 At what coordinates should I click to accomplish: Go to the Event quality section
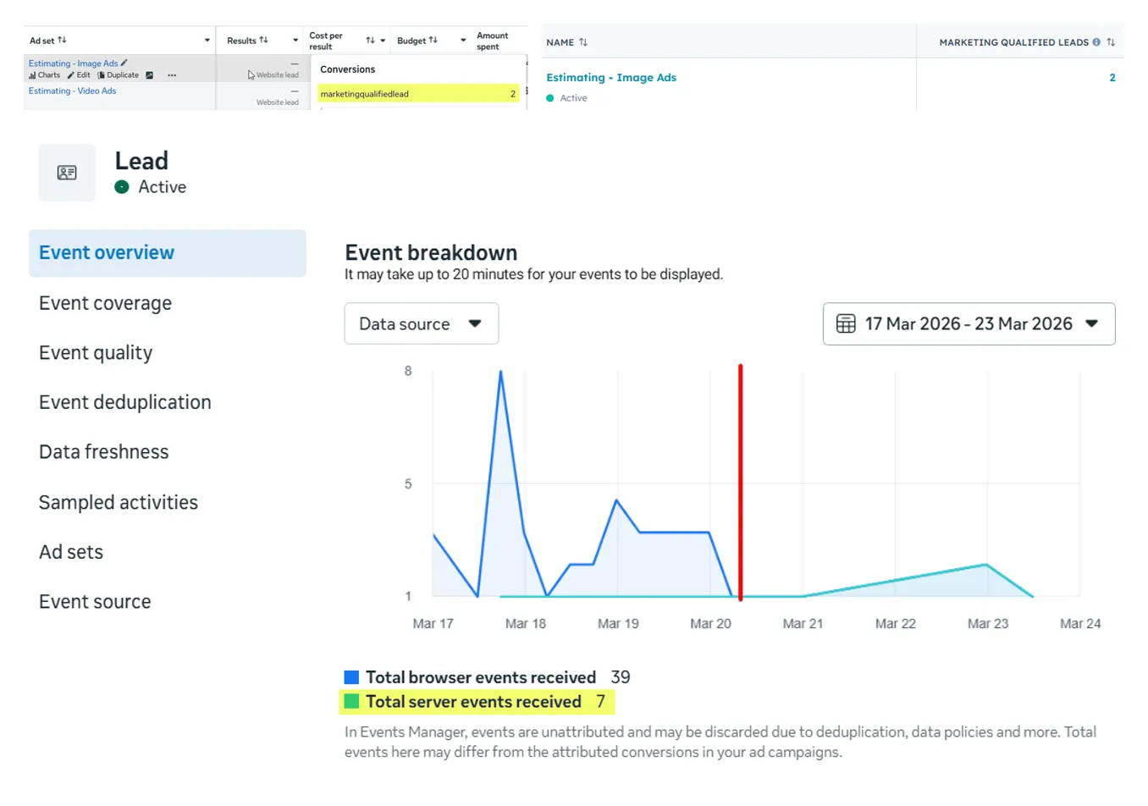pyautogui.click(x=96, y=352)
